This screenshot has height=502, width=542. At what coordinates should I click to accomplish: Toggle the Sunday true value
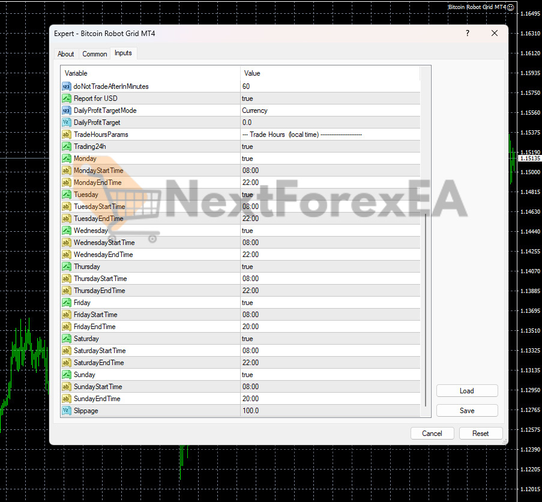[329, 375]
